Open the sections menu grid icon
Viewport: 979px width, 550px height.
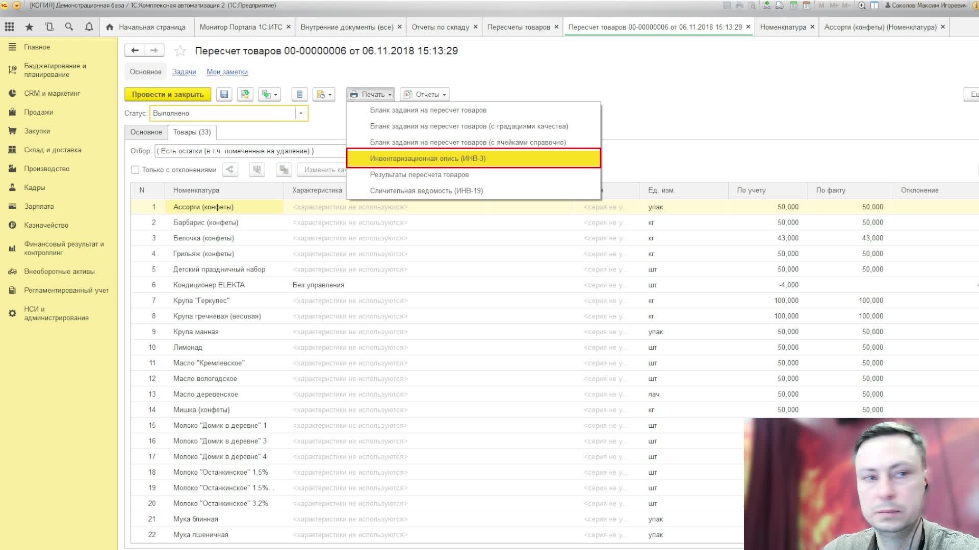[x=9, y=27]
